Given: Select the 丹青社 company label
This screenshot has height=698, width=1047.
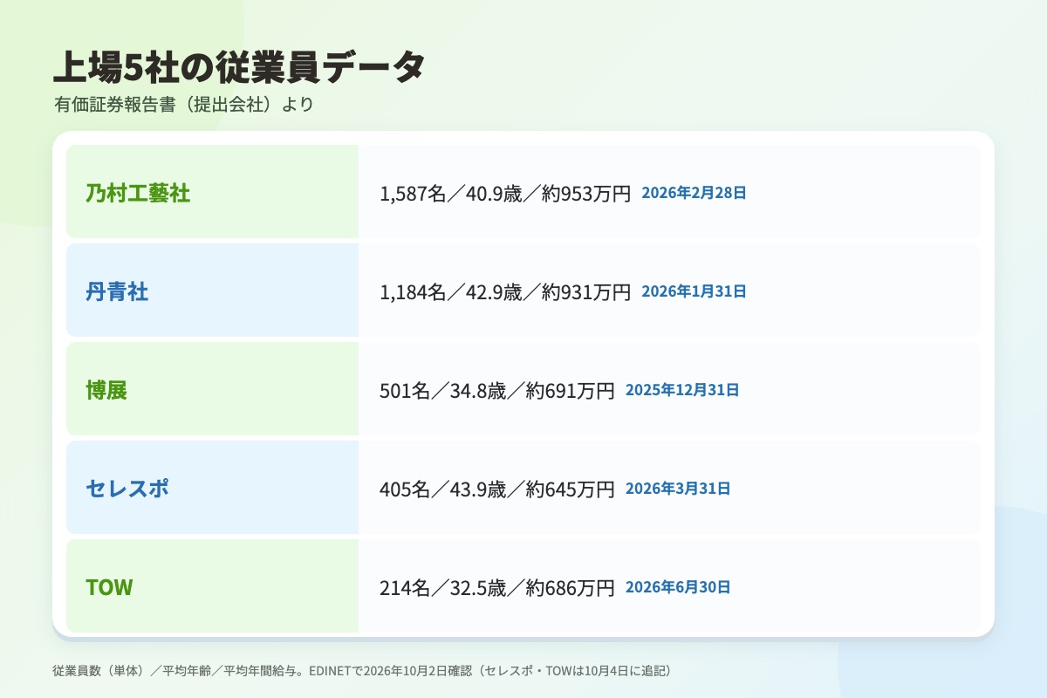Looking at the screenshot, I should click(117, 291).
